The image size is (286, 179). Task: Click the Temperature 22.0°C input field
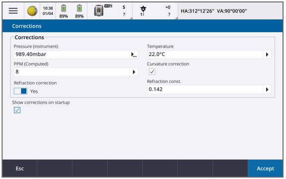pos(205,55)
